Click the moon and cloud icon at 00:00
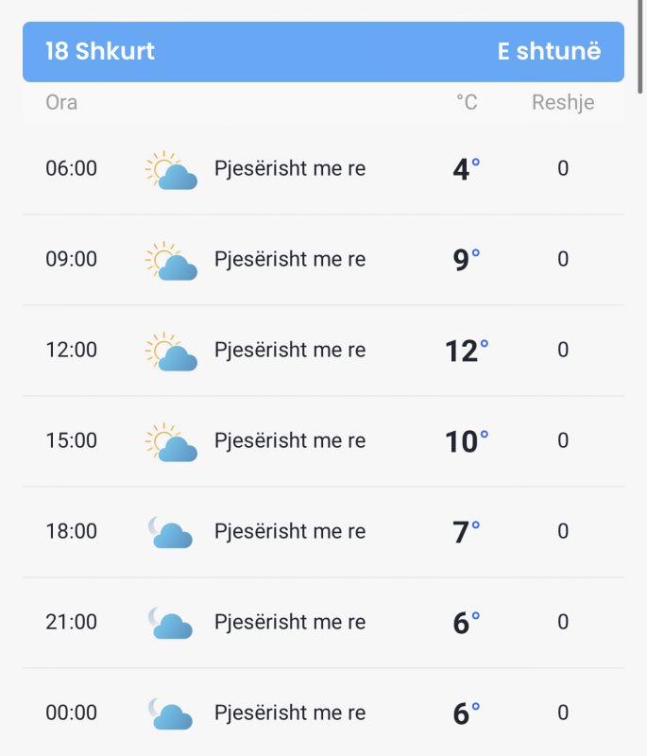This screenshot has width=647, height=756. [x=171, y=713]
